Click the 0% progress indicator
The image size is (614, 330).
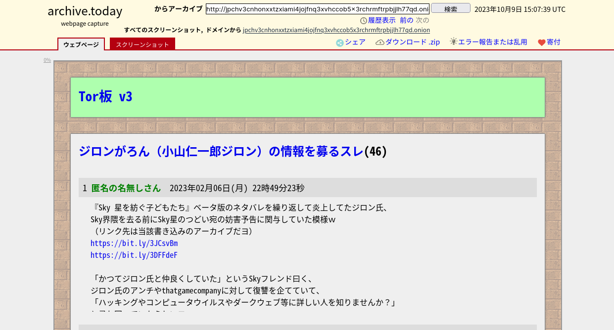[47, 60]
